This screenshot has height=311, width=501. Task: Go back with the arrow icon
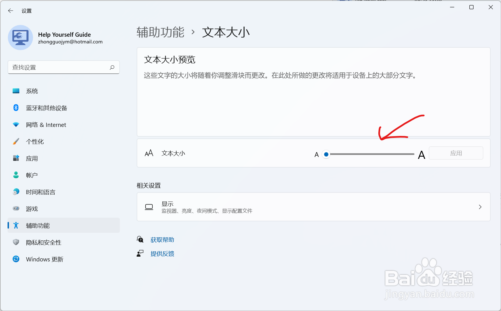[11, 11]
